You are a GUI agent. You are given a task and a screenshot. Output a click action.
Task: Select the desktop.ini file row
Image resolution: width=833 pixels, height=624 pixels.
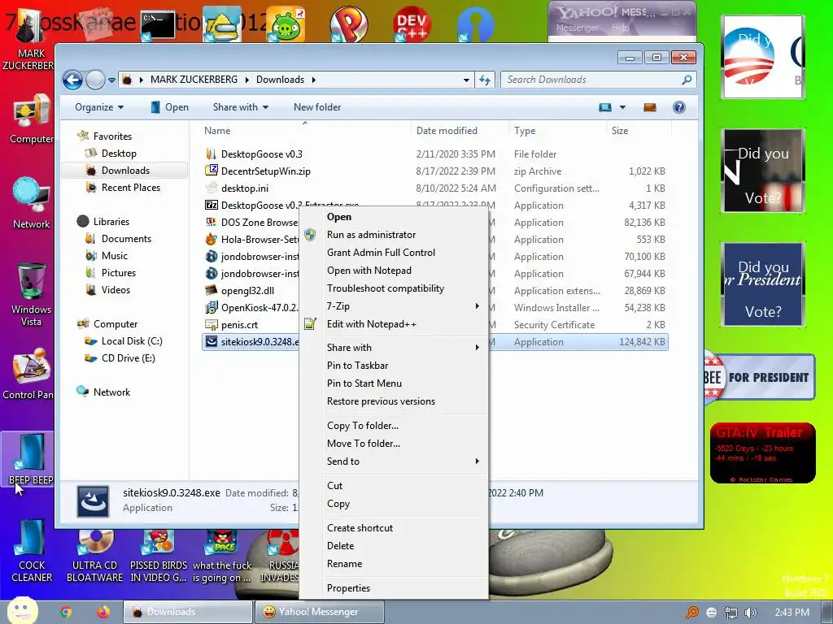[435, 188]
